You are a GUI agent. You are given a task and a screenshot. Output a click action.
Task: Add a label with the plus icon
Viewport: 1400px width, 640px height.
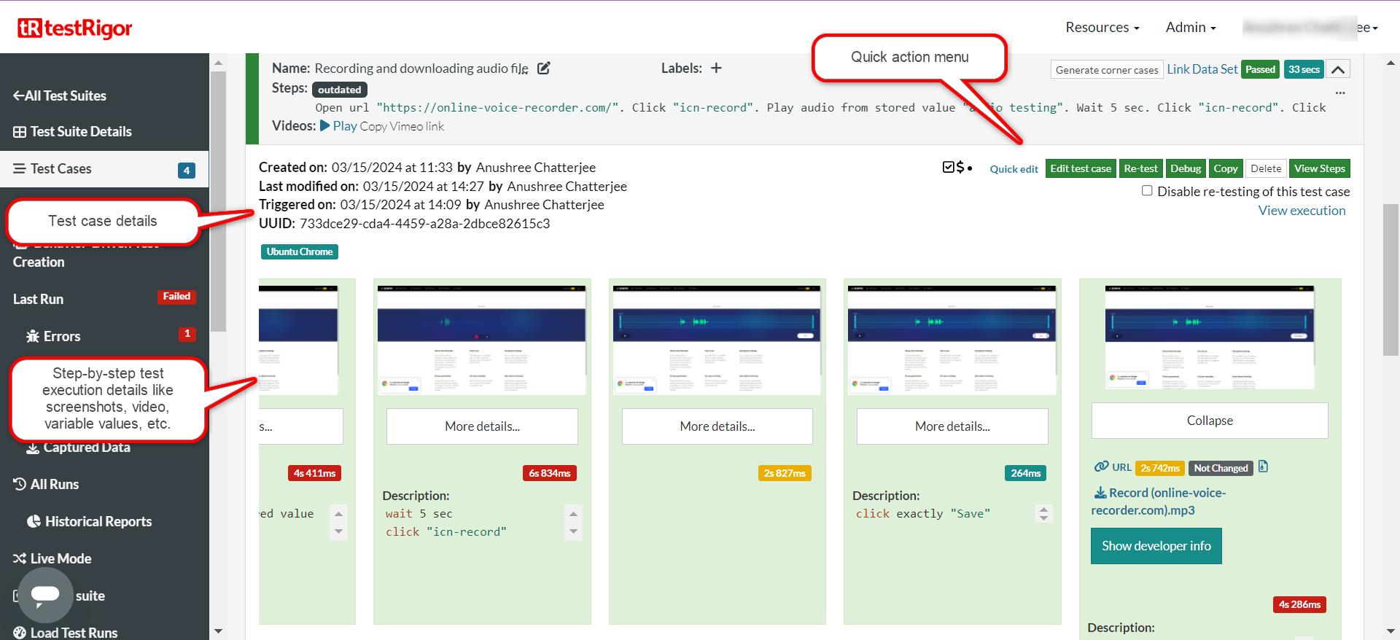coord(716,68)
